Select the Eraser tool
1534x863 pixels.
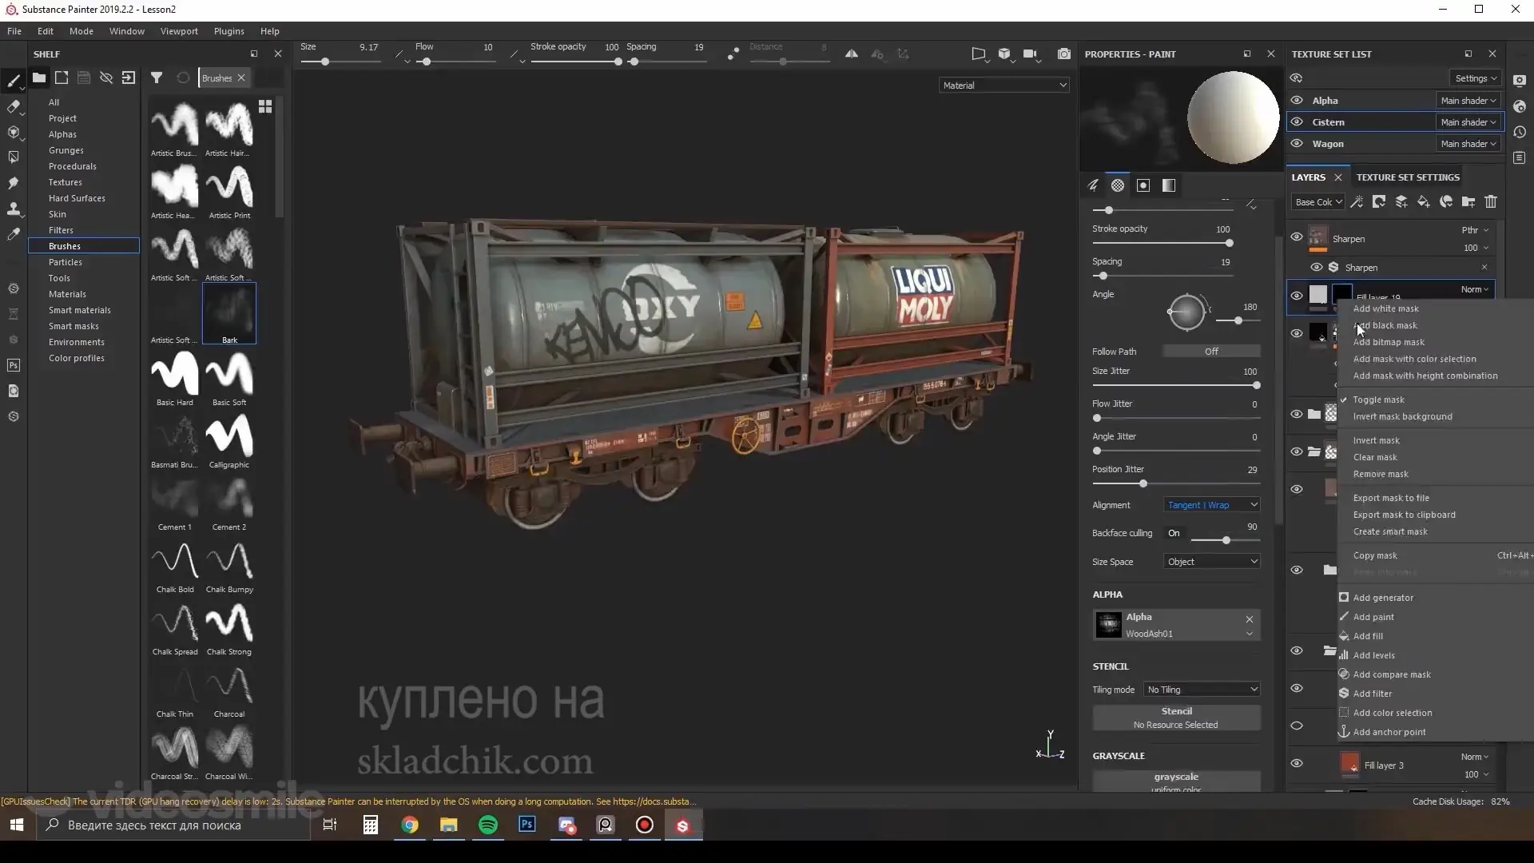point(14,105)
